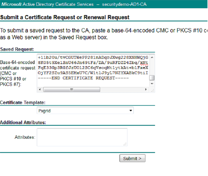Viewport: 208px width, 176px height.
Task: Click inside the Saved Request text area
Action: tap(93, 70)
